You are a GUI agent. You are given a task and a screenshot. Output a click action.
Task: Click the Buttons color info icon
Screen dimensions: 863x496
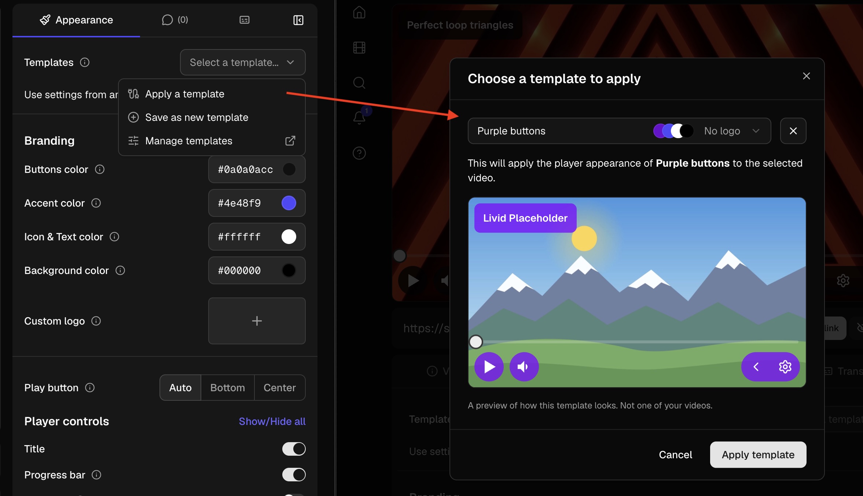(x=100, y=169)
